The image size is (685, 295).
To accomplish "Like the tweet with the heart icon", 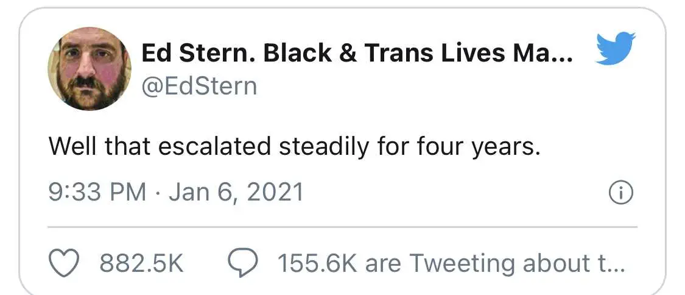I will [x=63, y=263].
